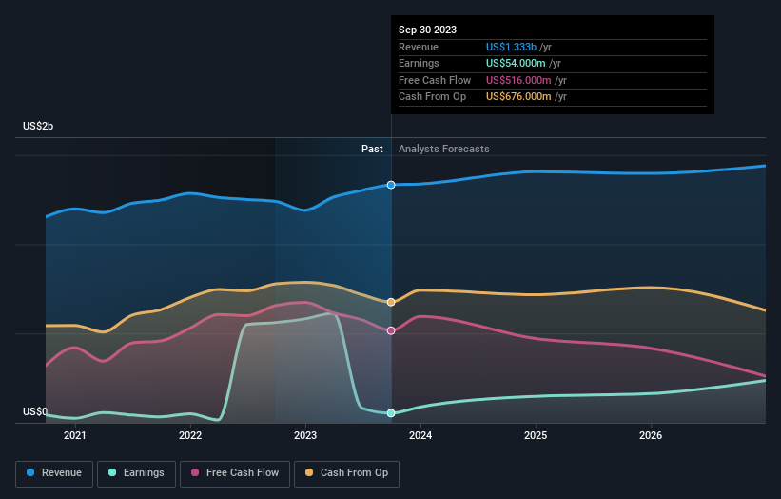This screenshot has width=781, height=499.
Task: Click the 2022 x-axis label
Action: pyautogui.click(x=190, y=435)
